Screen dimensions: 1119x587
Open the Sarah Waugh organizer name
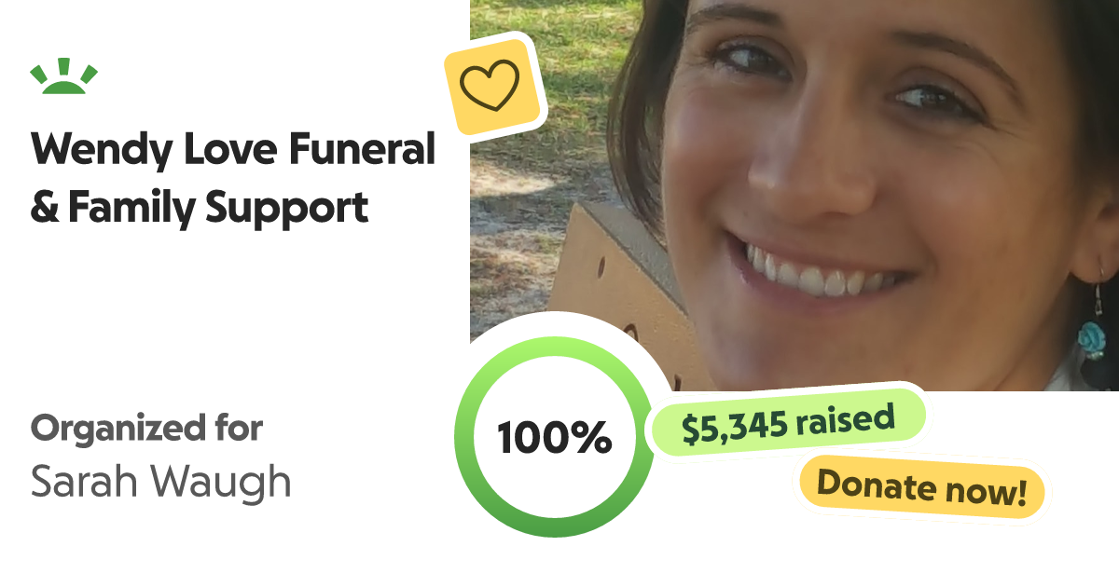pyautogui.click(x=160, y=481)
